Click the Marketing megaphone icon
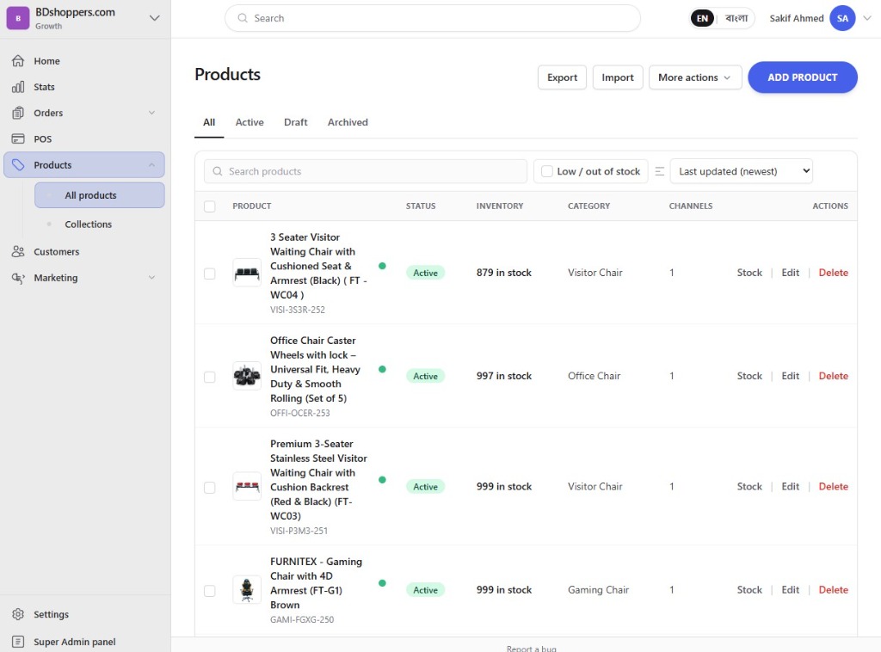This screenshot has width=881, height=652. point(18,278)
